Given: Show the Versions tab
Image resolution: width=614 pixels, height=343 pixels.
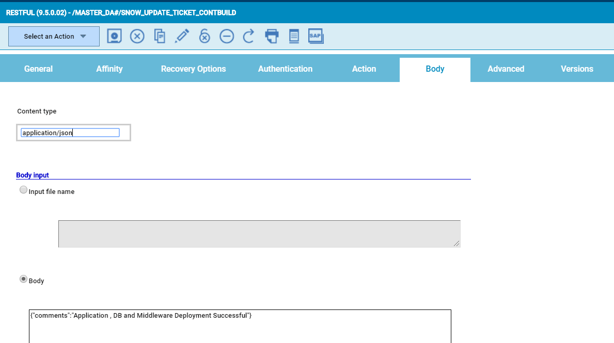Looking at the screenshot, I should click(577, 69).
